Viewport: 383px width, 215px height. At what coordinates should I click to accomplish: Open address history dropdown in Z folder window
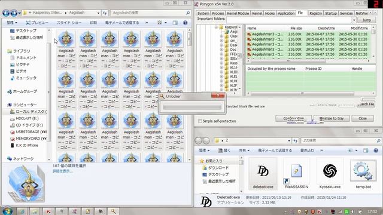tap(289, 141)
